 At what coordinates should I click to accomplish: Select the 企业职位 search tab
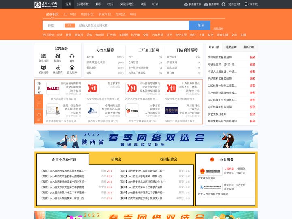click(x=52, y=14)
